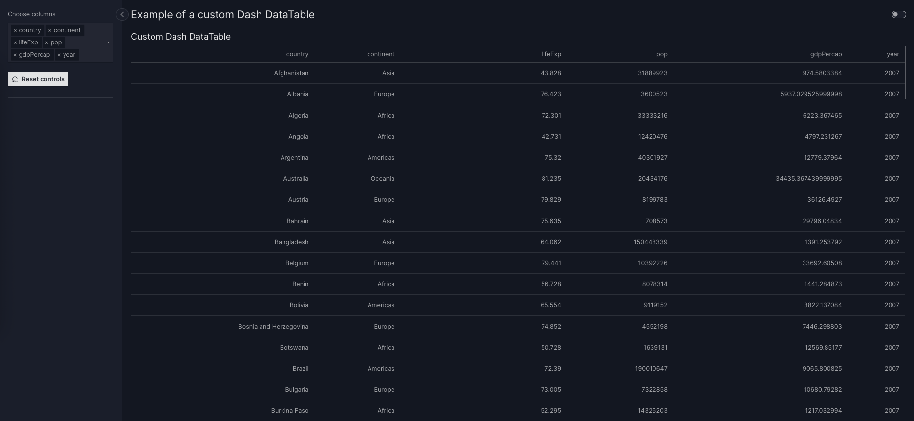Screen dimensions: 914x421
Task: Remove the pop column tag
Action: (x=47, y=42)
